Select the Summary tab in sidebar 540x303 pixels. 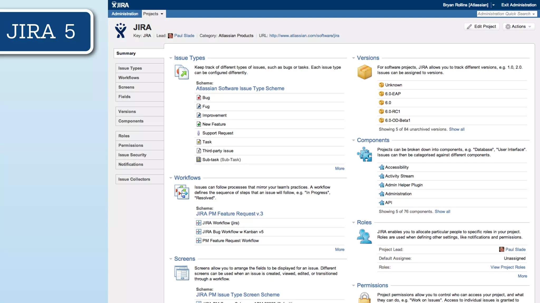pyautogui.click(x=139, y=53)
